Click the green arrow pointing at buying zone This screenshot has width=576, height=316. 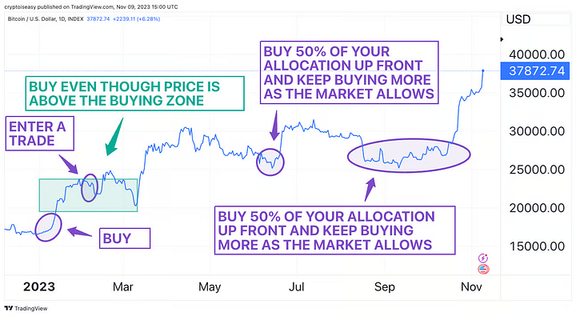click(114, 137)
